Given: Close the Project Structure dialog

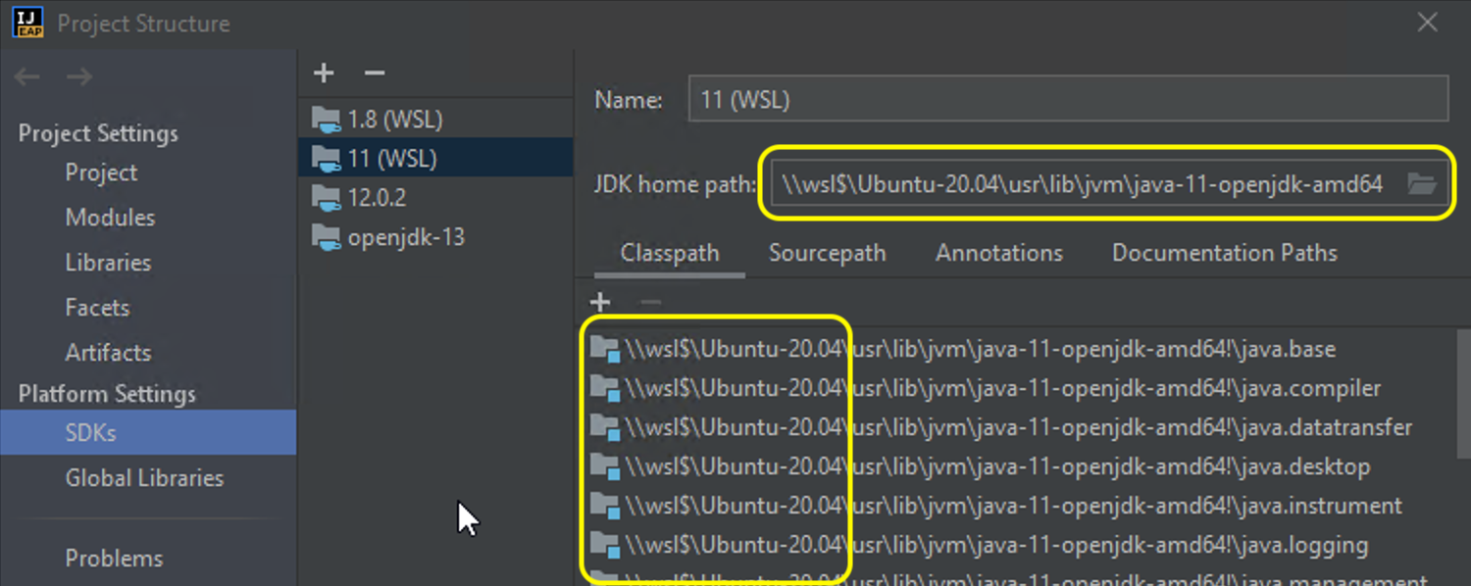Looking at the screenshot, I should pyautogui.click(x=1428, y=23).
